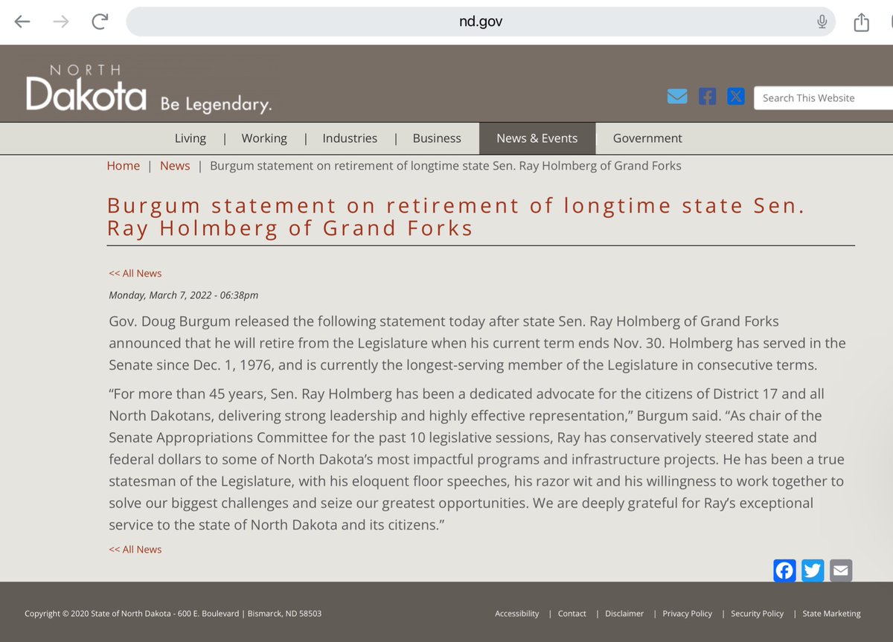Click top '<< All News' link
Viewport: 893px width, 642px height.
pyautogui.click(x=135, y=273)
